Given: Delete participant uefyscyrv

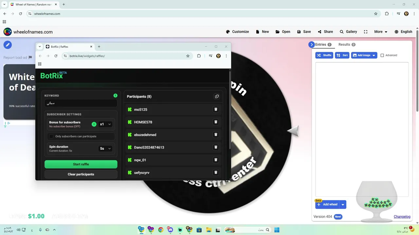Looking at the screenshot, I should (216, 172).
